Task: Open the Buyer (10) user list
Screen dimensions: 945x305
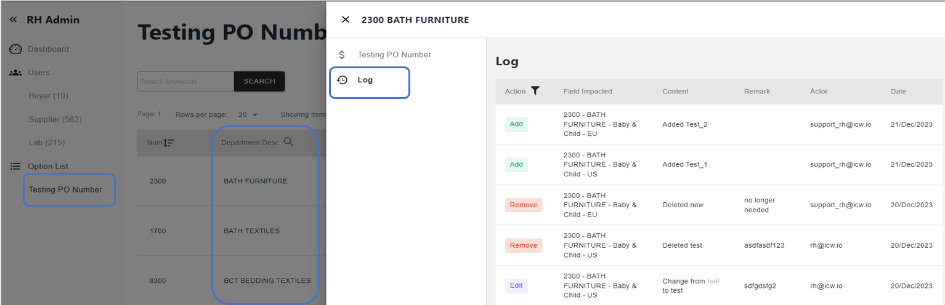Action: pyautogui.click(x=48, y=96)
